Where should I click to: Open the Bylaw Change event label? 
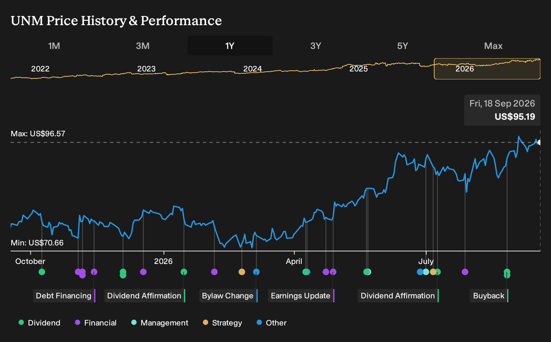click(x=228, y=296)
